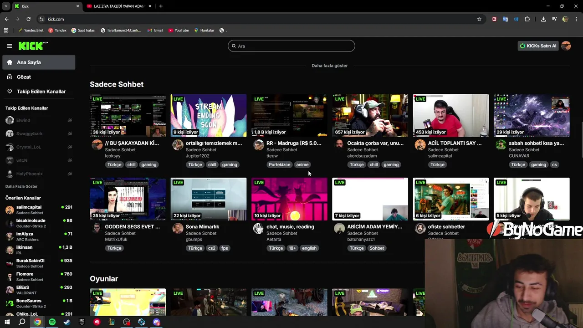Click the KICK logo
The width and height of the screenshot is (583, 328).
(x=33, y=46)
